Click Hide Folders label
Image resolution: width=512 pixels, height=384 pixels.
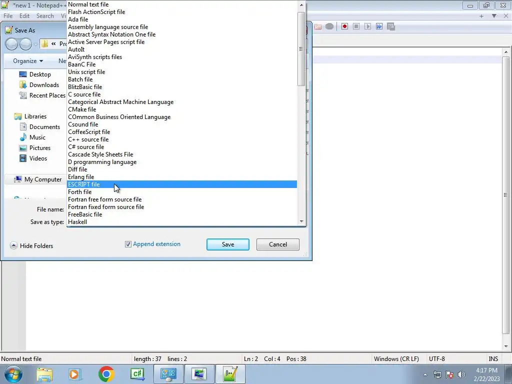[x=36, y=246]
